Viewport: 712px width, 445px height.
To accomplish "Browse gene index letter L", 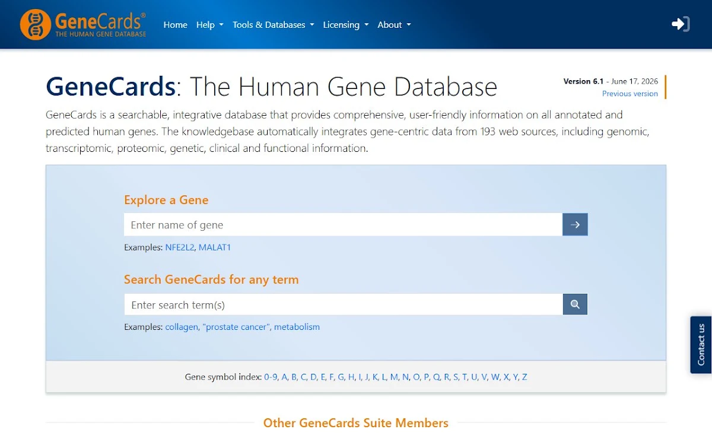I will point(384,377).
